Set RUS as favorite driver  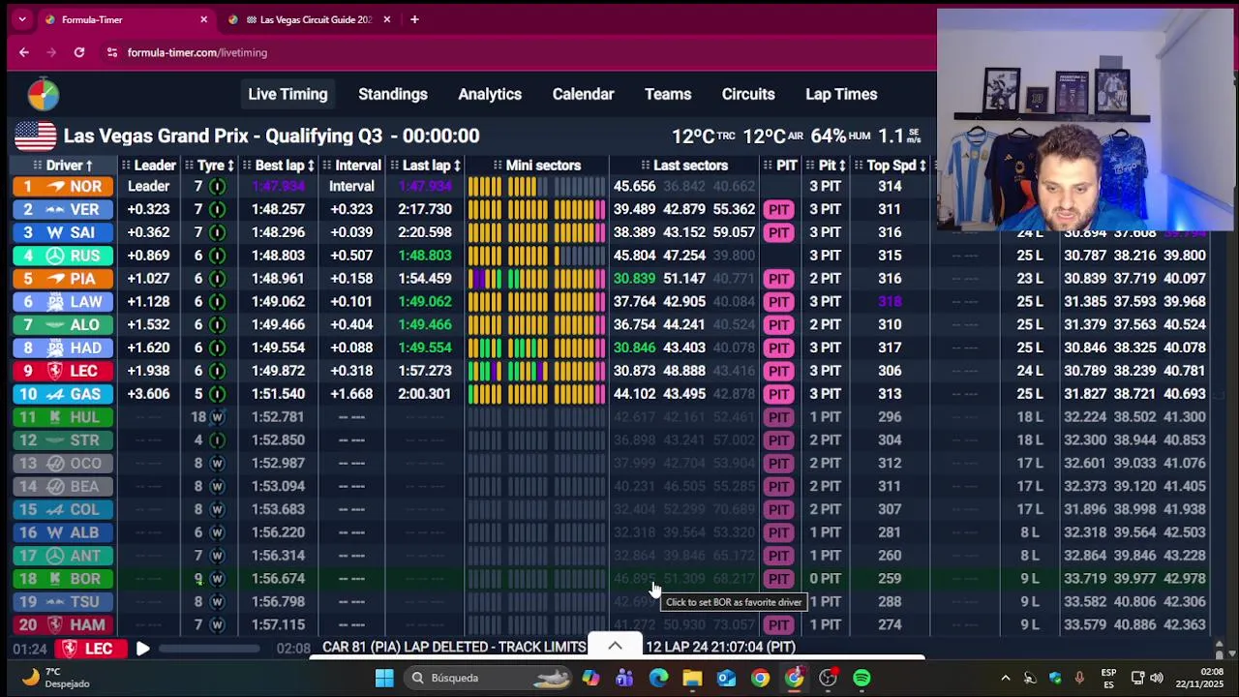[64, 256]
